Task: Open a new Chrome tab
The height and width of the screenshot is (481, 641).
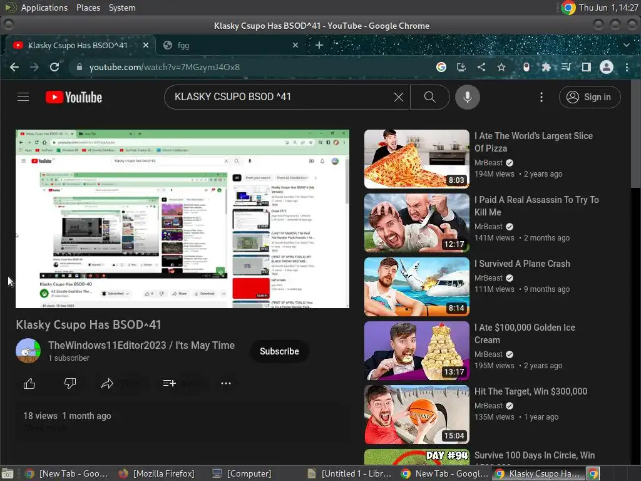Action: [319, 45]
